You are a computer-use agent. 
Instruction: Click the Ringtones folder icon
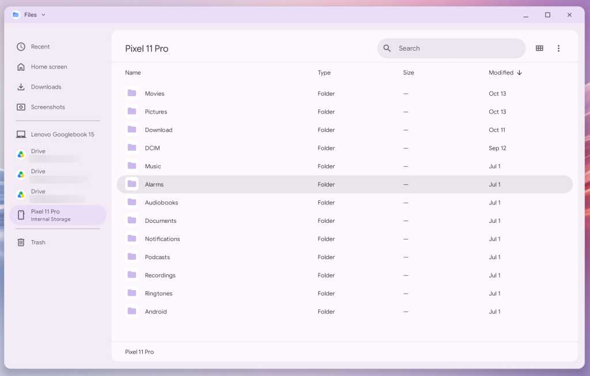pos(132,293)
